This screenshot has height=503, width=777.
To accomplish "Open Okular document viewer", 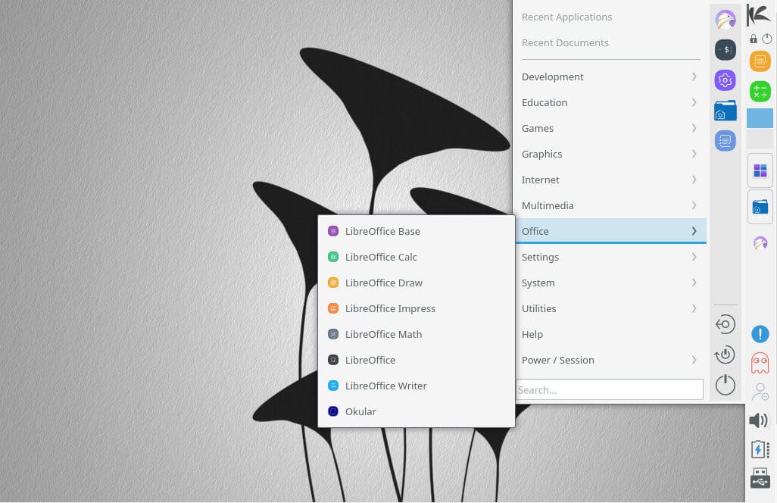I will point(360,411).
